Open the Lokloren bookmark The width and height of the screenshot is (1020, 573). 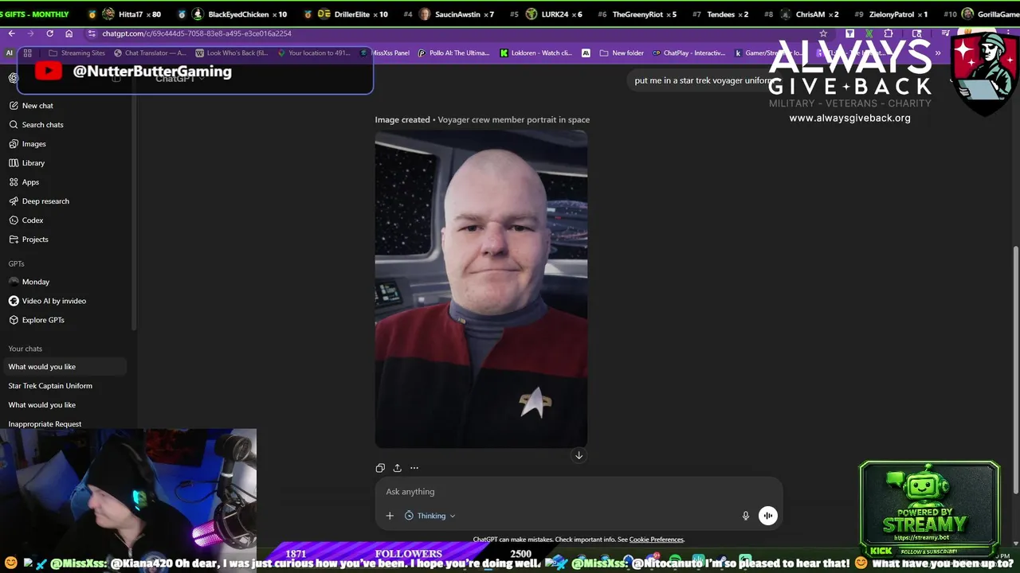(535, 53)
